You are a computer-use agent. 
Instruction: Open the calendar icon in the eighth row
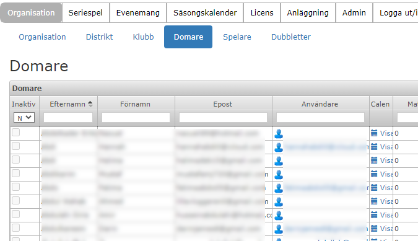(x=374, y=228)
